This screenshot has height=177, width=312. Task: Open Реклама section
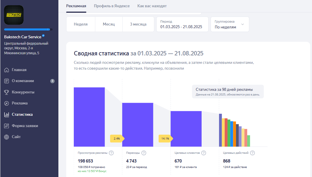20,103
